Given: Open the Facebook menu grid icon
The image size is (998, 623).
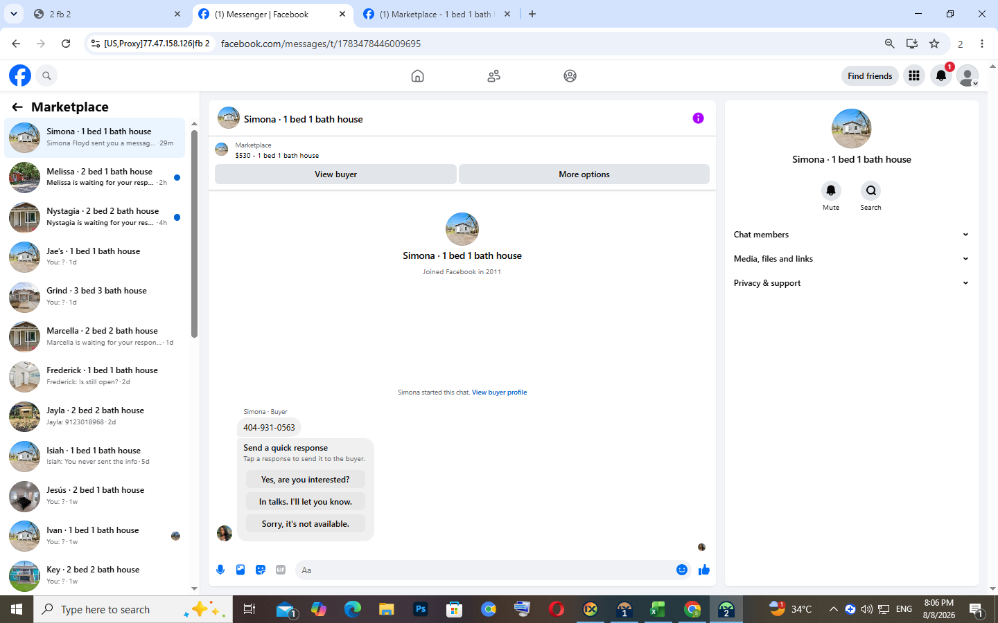Looking at the screenshot, I should (914, 75).
